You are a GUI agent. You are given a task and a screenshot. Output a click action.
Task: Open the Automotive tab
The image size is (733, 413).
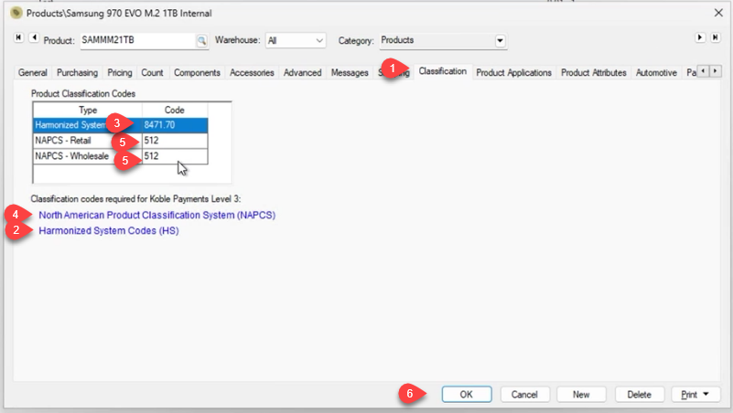656,73
